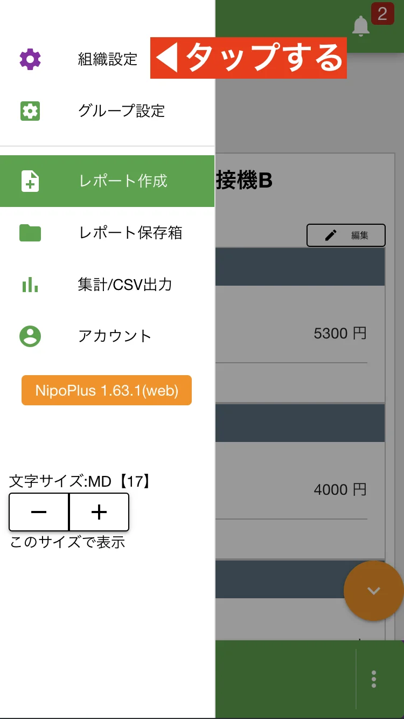Screen dimensions: 404x719
Task: Decrease font size with minus button
Action: pyautogui.click(x=39, y=512)
